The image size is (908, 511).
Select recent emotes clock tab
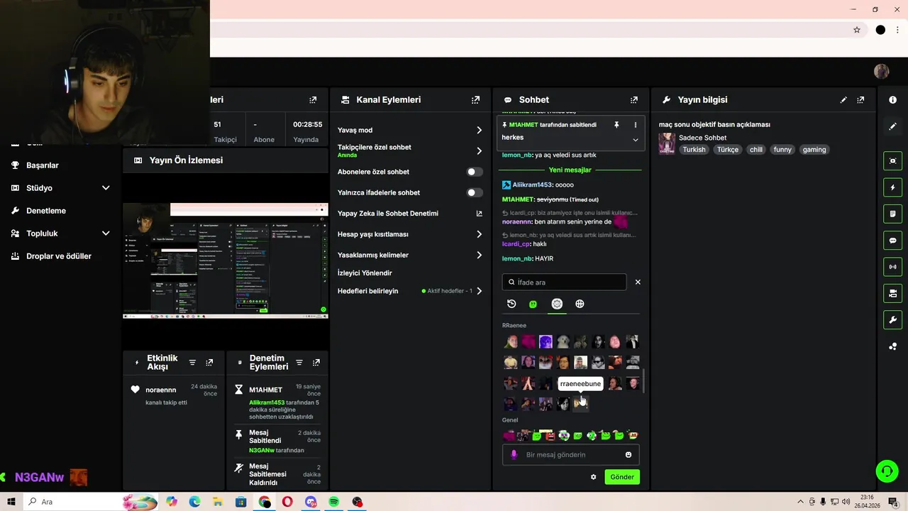[511, 304]
